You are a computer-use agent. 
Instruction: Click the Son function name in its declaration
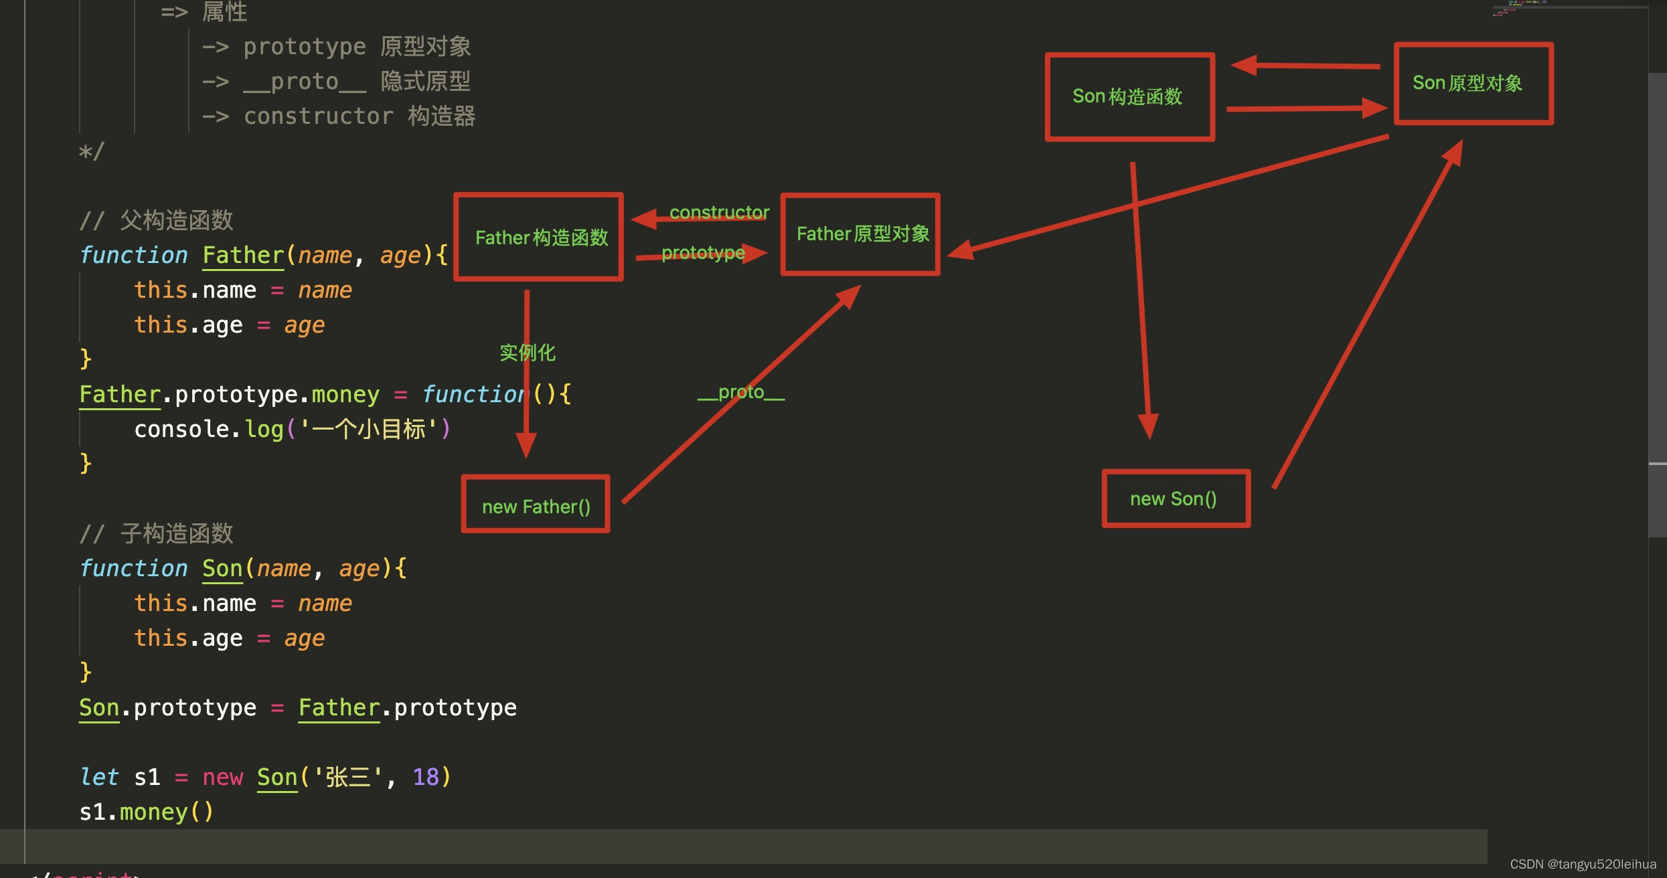tap(222, 568)
